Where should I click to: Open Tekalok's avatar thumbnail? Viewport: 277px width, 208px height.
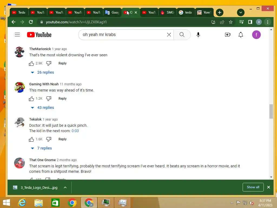click(x=19, y=122)
